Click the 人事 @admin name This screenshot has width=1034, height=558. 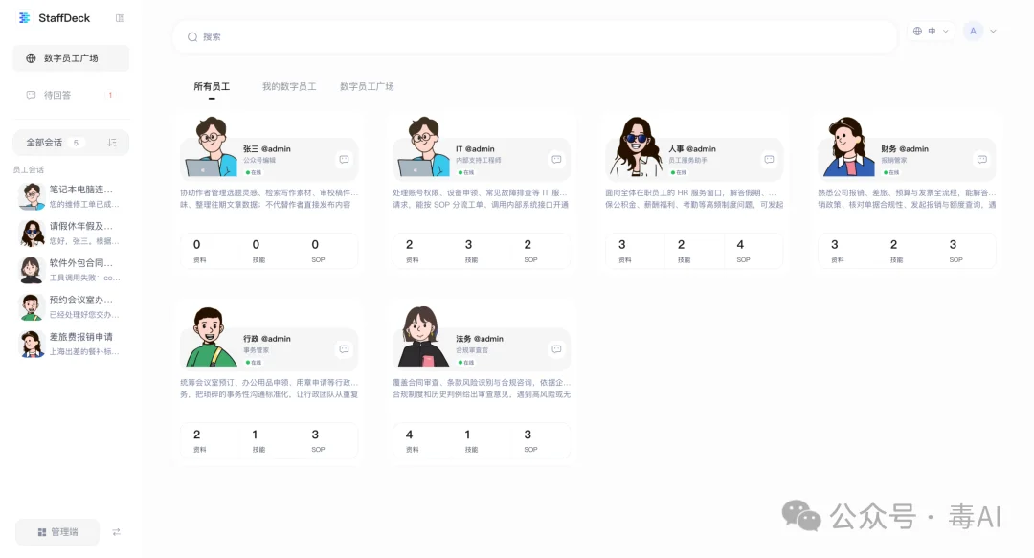692,149
